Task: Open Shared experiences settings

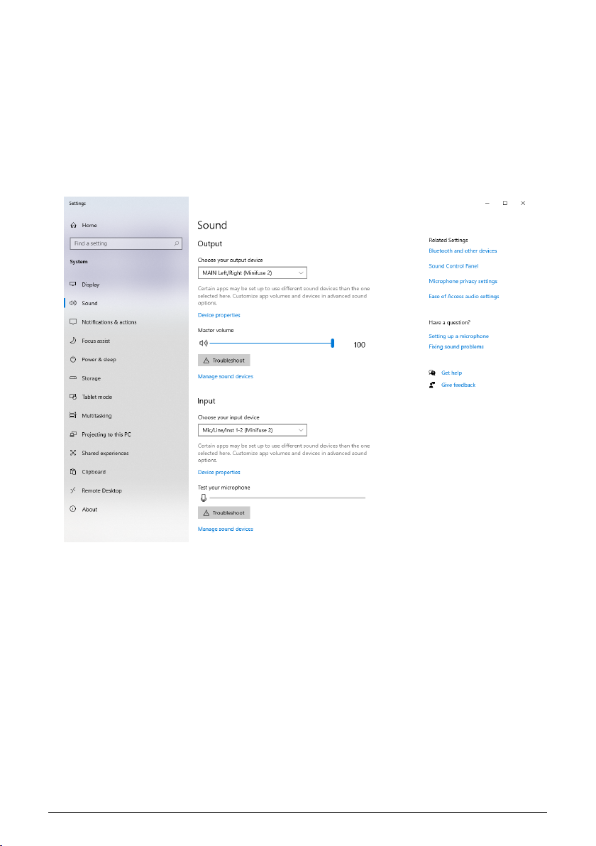Action: [x=105, y=454]
